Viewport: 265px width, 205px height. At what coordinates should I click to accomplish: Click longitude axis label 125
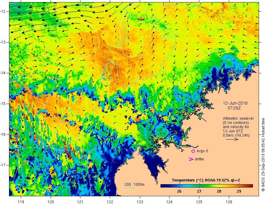pyautogui.click(x=199, y=202)
